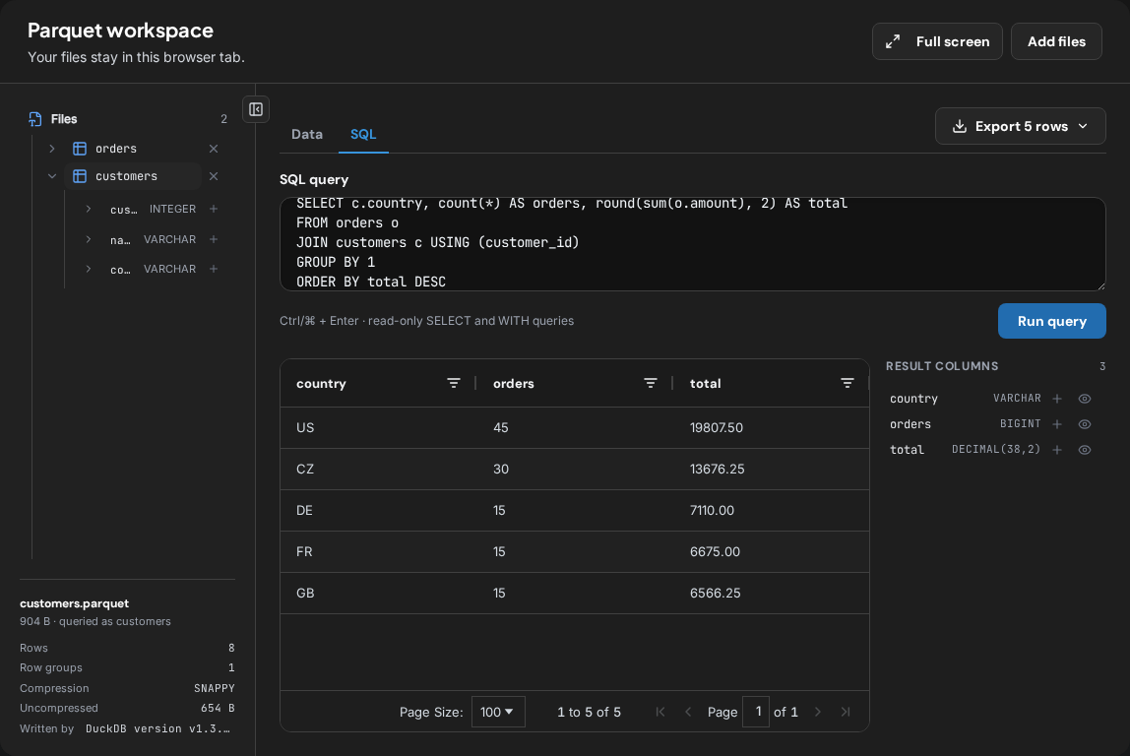Click the page number input field
The width and height of the screenshot is (1130, 756).
756,712
